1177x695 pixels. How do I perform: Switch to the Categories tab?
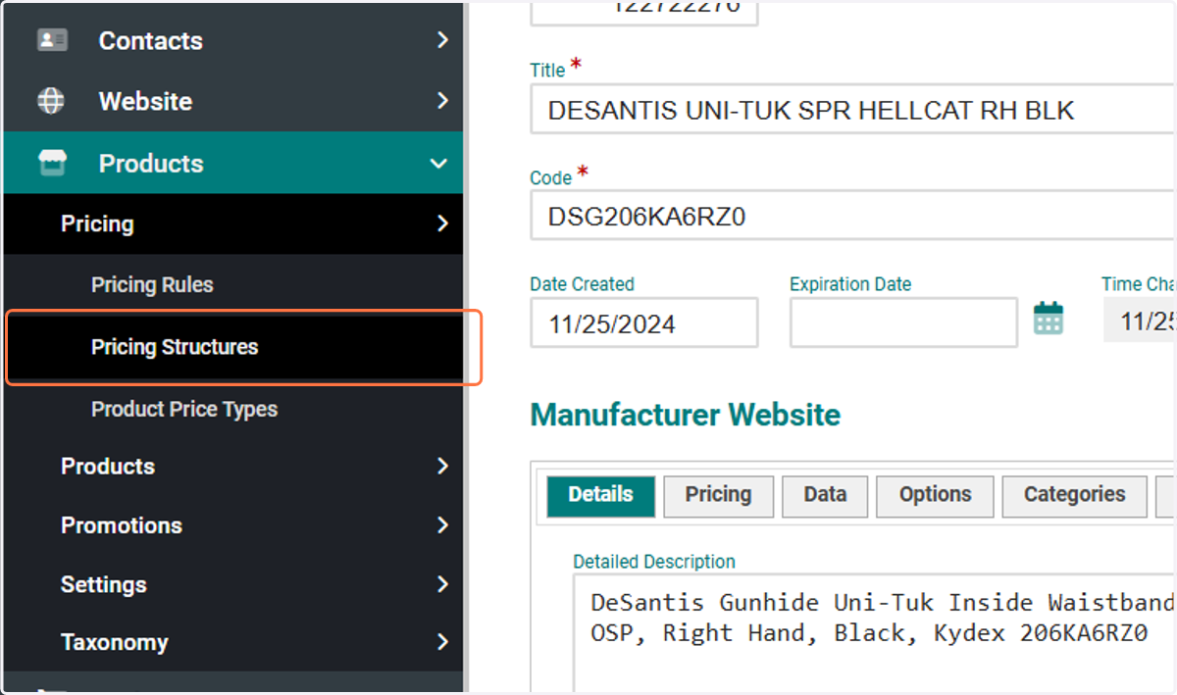point(1074,495)
